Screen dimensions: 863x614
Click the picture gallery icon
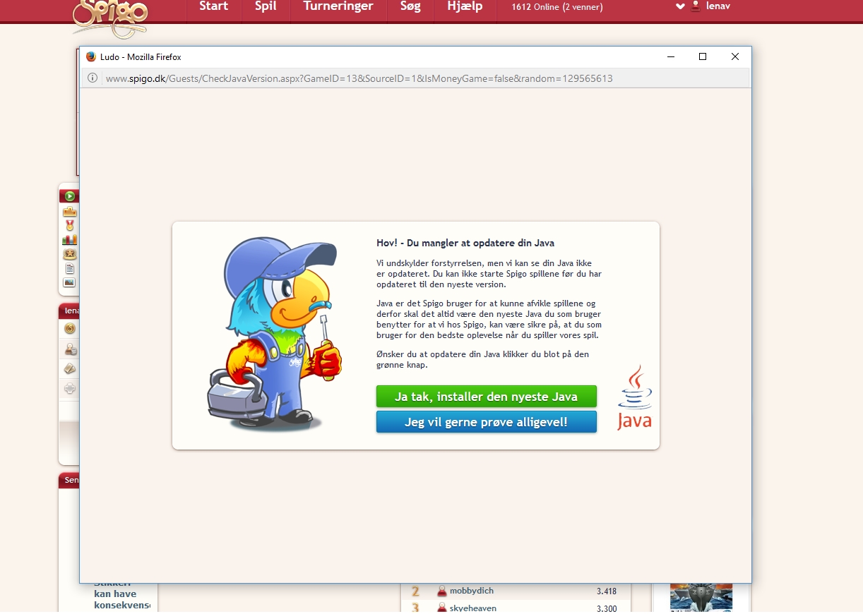click(69, 283)
